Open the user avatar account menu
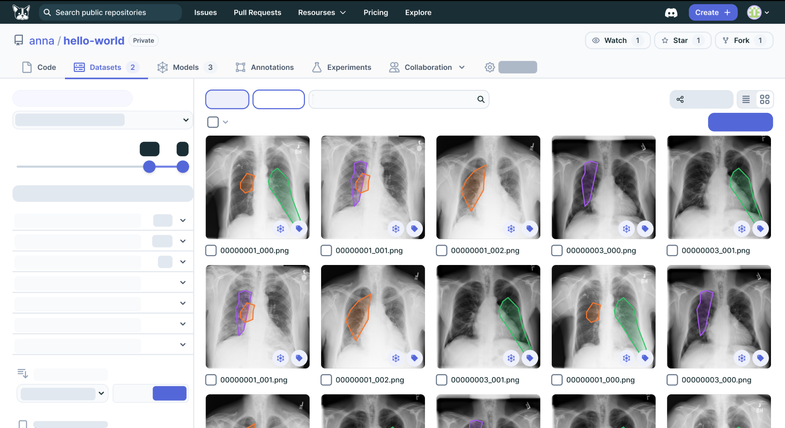Image resolution: width=785 pixels, height=428 pixels. pos(758,12)
